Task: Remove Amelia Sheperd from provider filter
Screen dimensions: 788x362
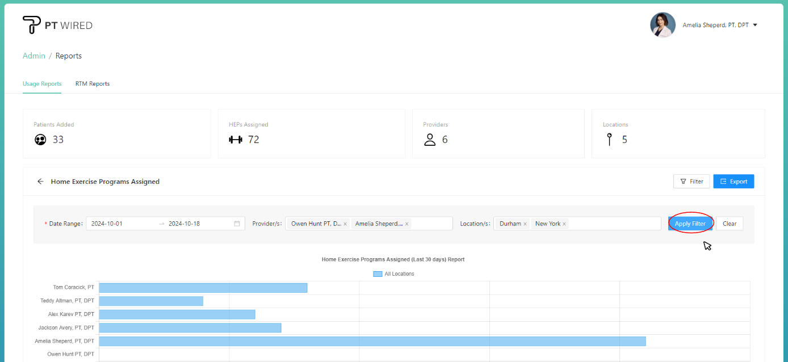Action: [x=406, y=224]
